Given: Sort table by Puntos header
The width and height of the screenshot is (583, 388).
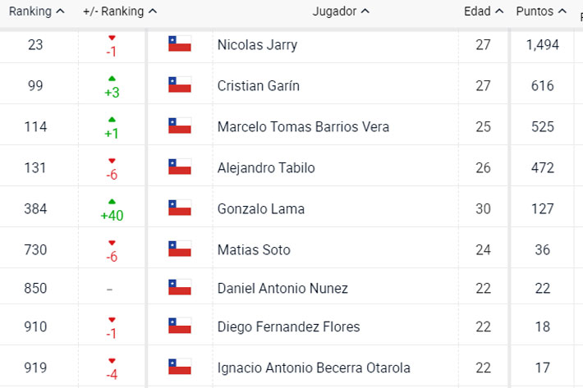Looking at the screenshot, I should coord(541,11).
